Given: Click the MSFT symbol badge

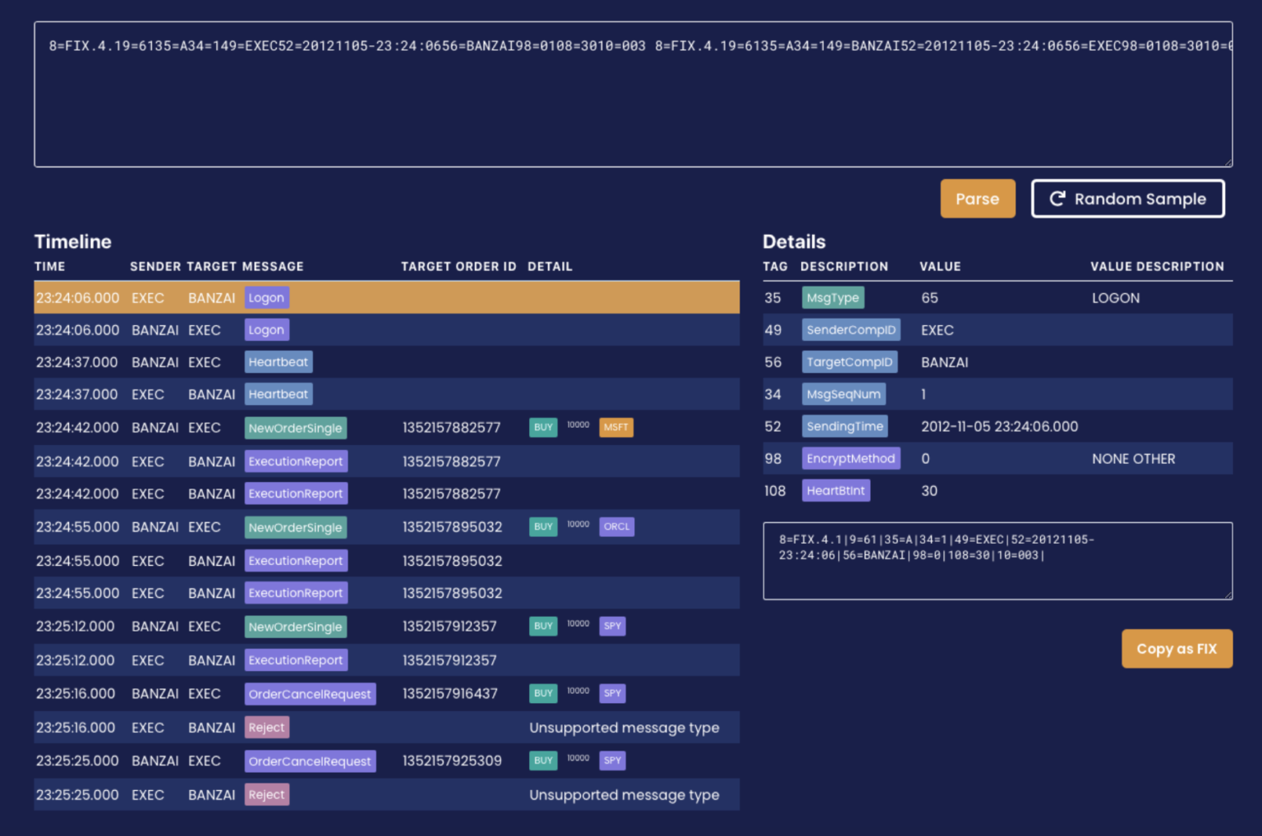Looking at the screenshot, I should [x=615, y=427].
